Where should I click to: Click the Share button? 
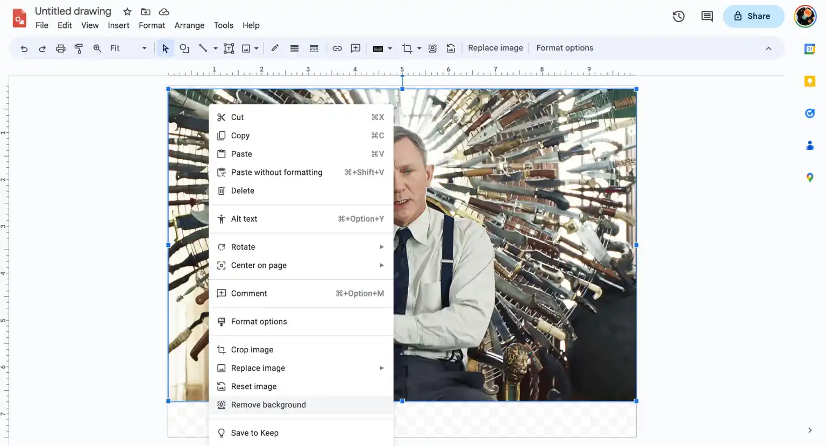(x=753, y=16)
